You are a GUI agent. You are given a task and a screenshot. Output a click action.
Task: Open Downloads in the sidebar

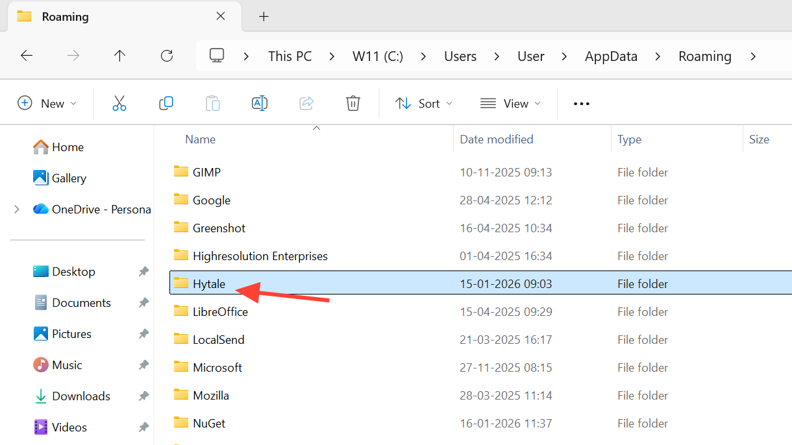(80, 396)
